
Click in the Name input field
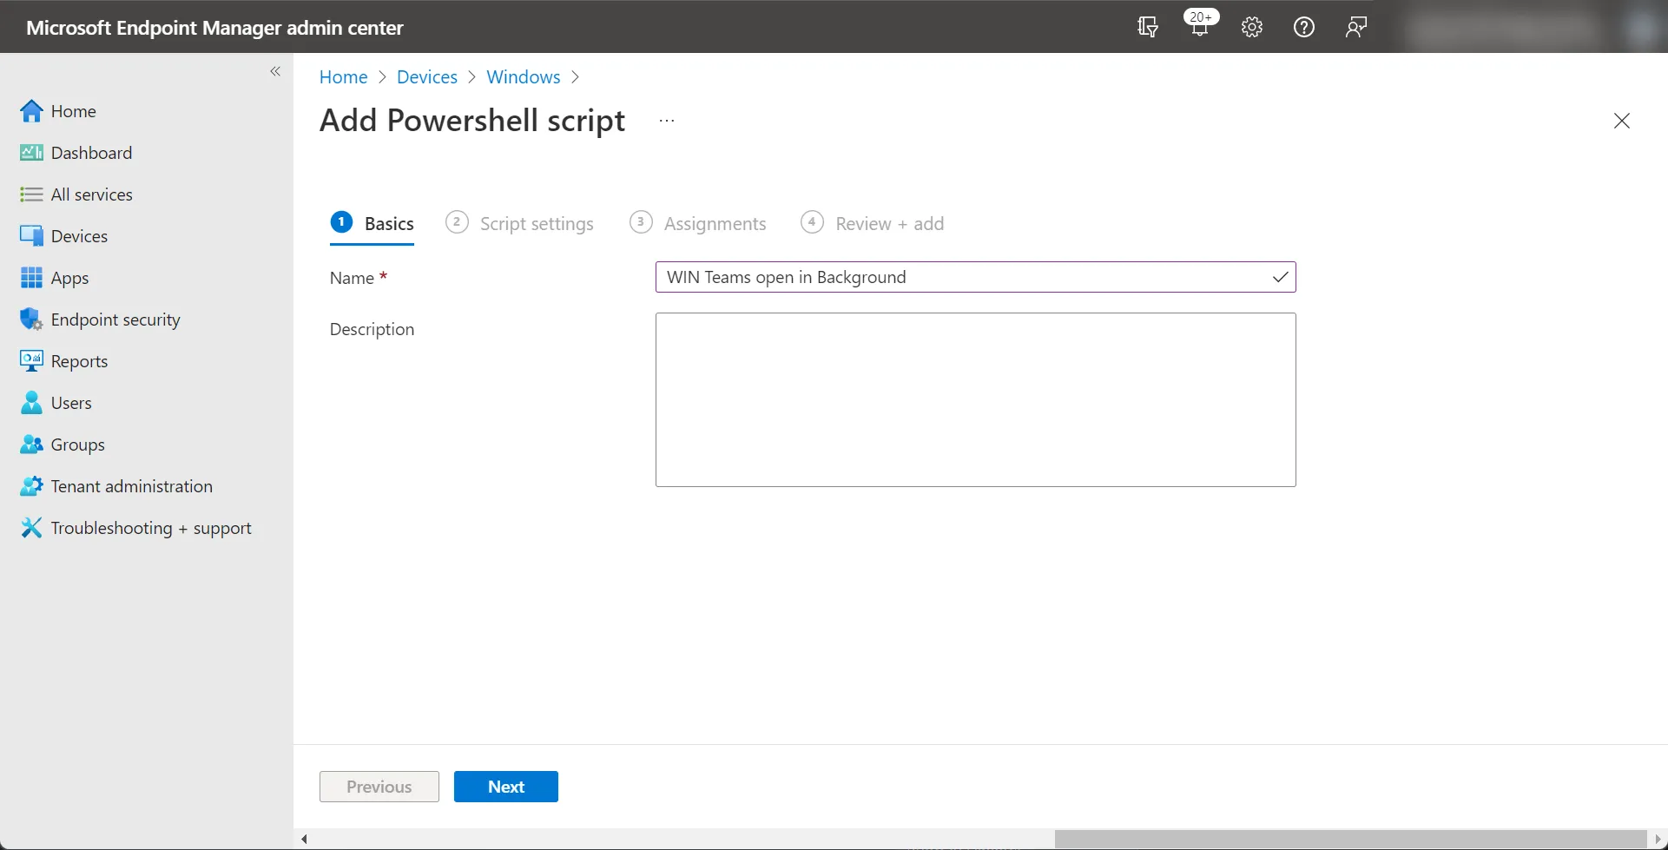[975, 277]
